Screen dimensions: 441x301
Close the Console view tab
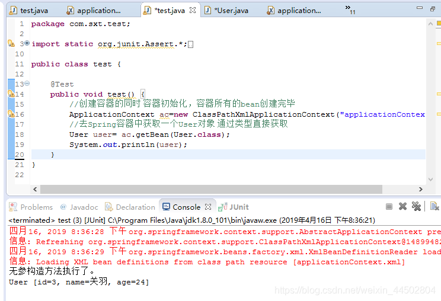[208, 207]
